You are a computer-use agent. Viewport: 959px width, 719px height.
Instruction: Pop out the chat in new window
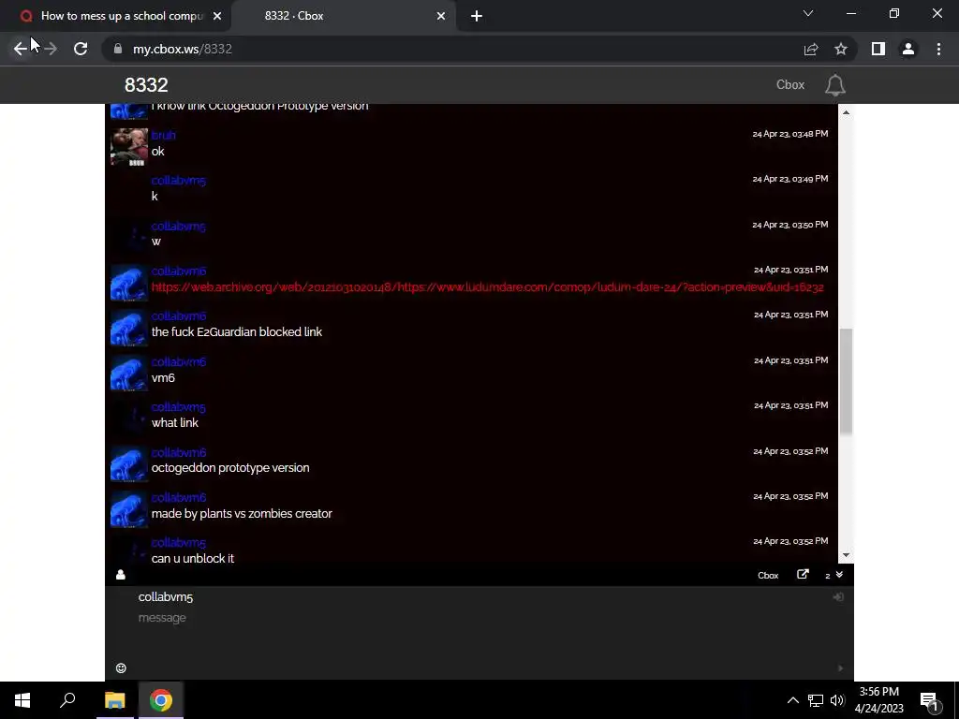803,574
